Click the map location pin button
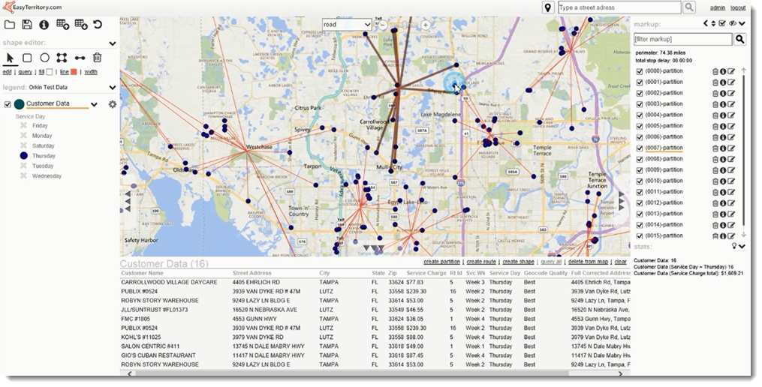Viewport: 762px width, 387px height. click(548, 7)
